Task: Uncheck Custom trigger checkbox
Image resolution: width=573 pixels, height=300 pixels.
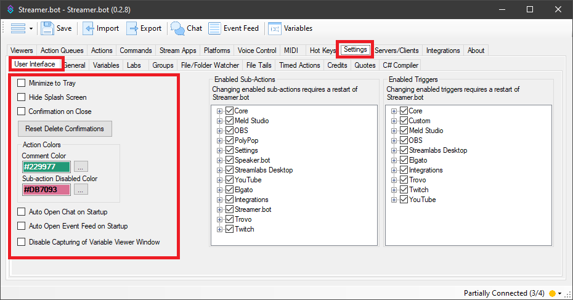Action: [404, 121]
